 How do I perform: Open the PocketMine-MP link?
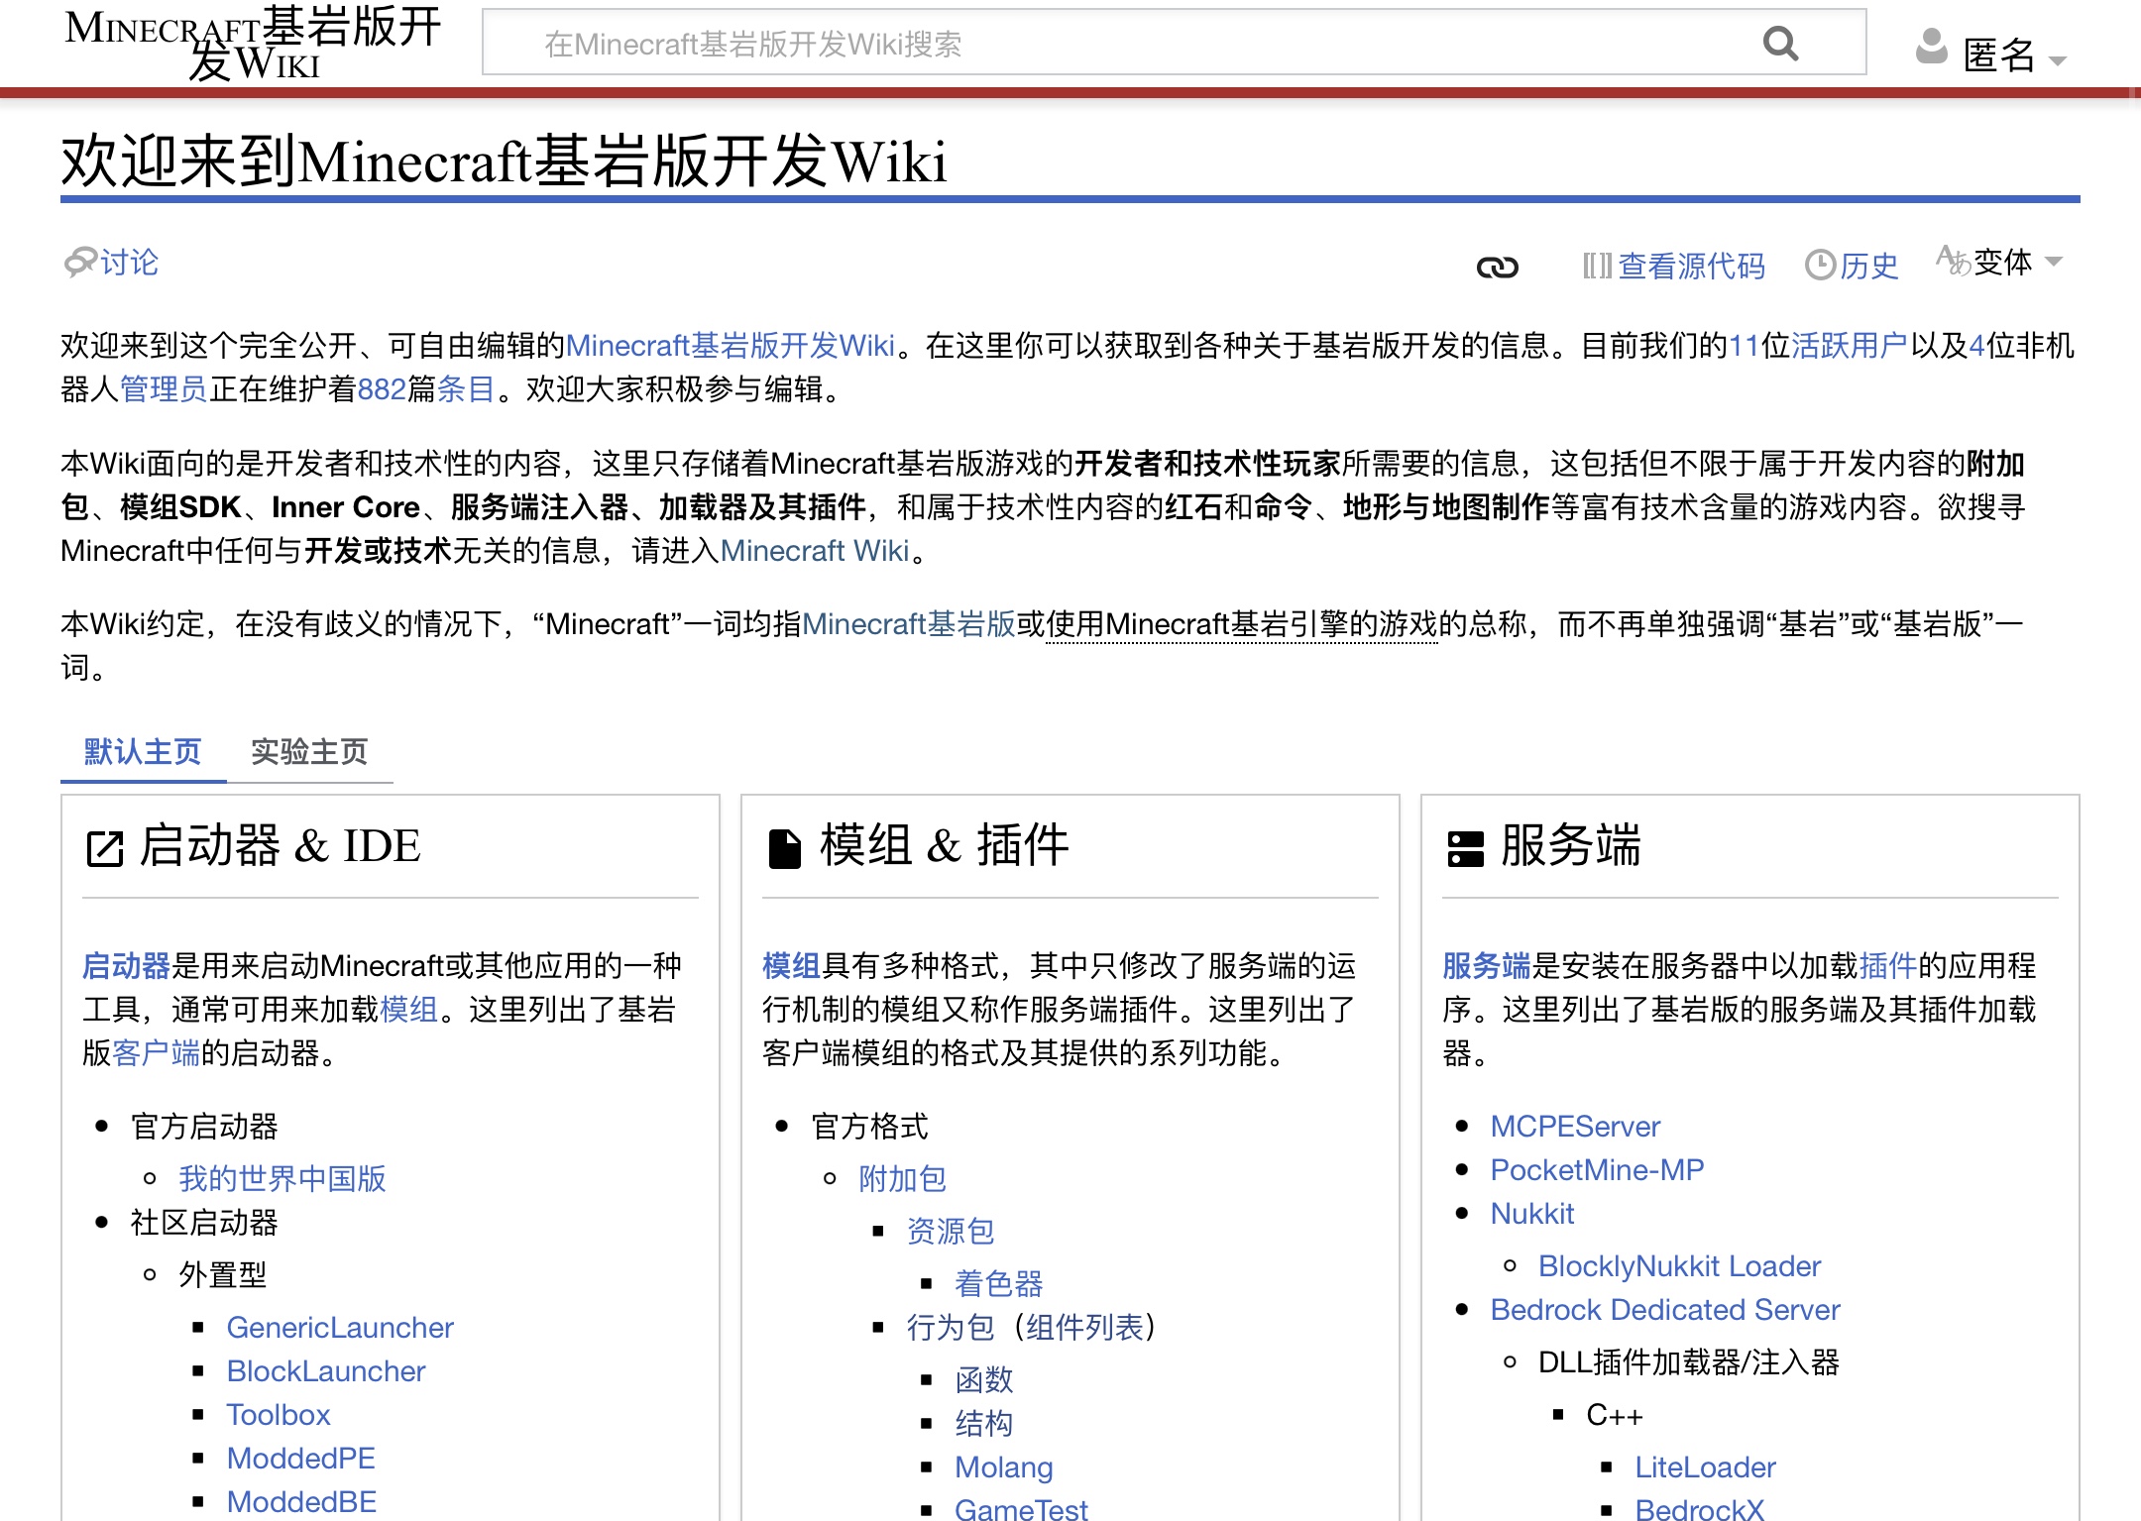[1597, 1170]
